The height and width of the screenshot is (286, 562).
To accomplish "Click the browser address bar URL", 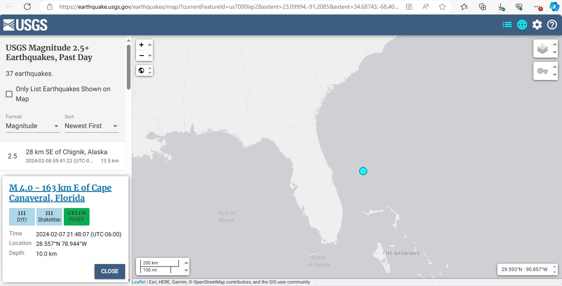I will point(229,7).
